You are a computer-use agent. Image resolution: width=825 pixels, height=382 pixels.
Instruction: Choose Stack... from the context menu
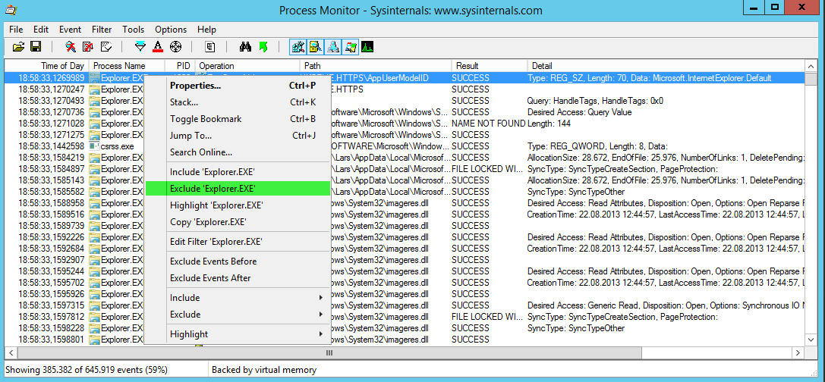tap(238, 102)
